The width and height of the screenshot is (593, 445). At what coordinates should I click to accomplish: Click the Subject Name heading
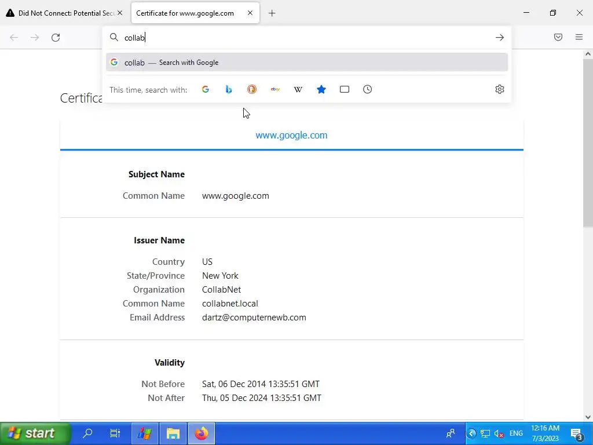point(156,174)
